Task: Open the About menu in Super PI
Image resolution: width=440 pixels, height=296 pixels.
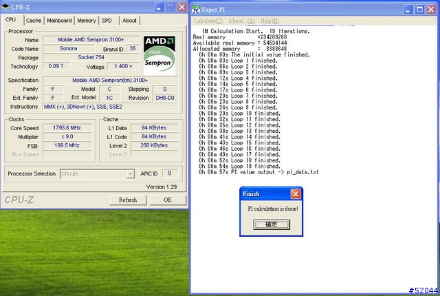Action: click(241, 21)
